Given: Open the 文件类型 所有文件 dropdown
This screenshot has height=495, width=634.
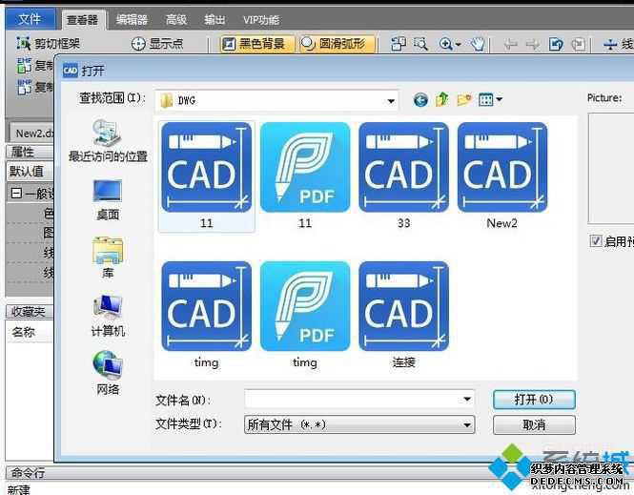Looking at the screenshot, I should point(359,424).
